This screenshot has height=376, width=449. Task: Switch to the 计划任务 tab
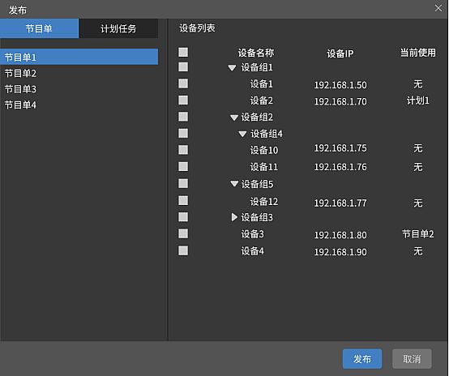pyautogui.click(x=118, y=28)
